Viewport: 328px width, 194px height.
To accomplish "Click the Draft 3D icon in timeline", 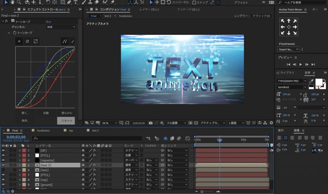I will [x=157, y=138].
